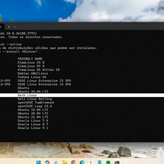Select the Oracle Linux 7.9 line
The width and height of the screenshot is (164, 164).
click(x=33, y=121)
